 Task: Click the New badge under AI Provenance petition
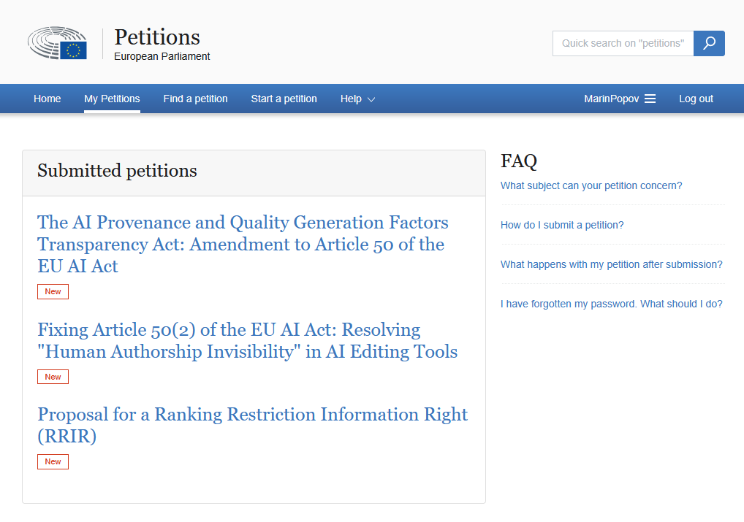[x=53, y=291]
